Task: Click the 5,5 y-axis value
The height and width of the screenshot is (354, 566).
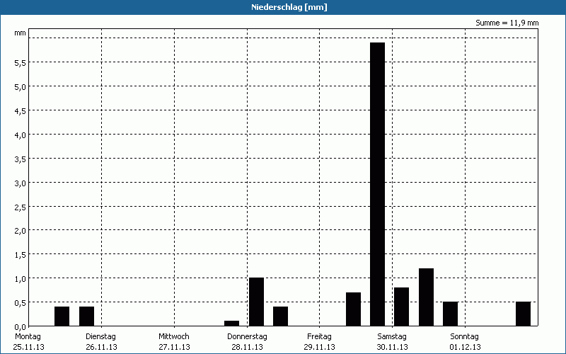Action: 20,63
